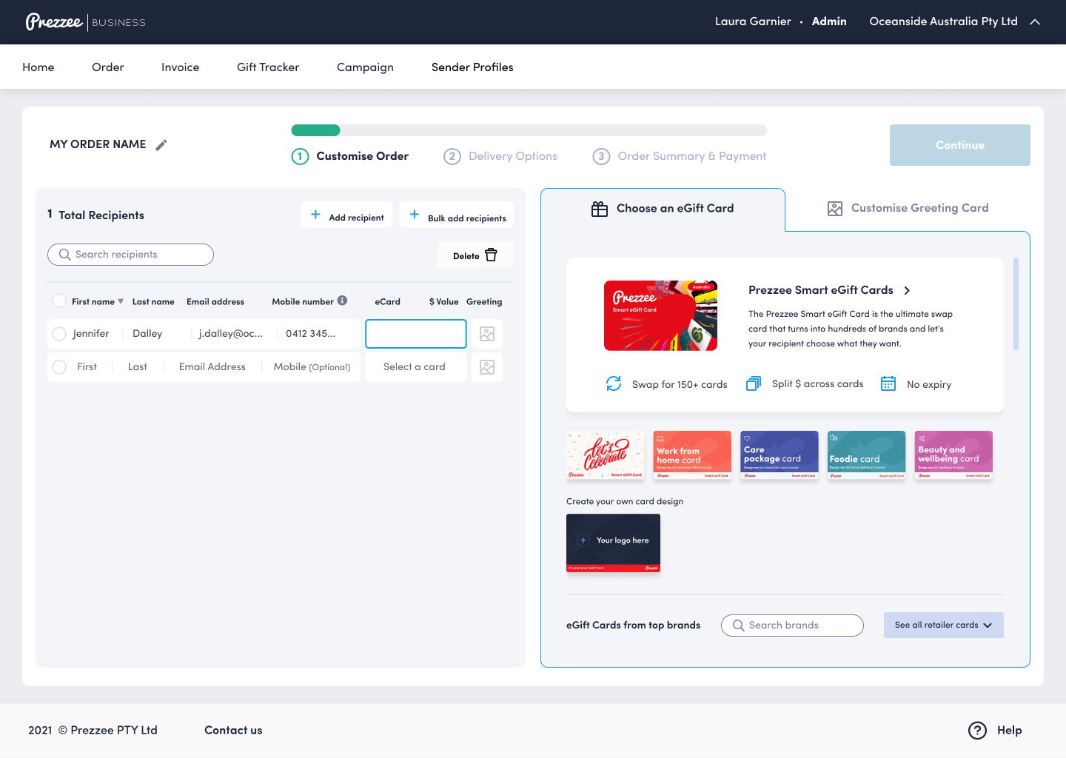Click the picture icon on Greeting Card tab
Viewport: 1066px width, 758px height.
tap(835, 209)
